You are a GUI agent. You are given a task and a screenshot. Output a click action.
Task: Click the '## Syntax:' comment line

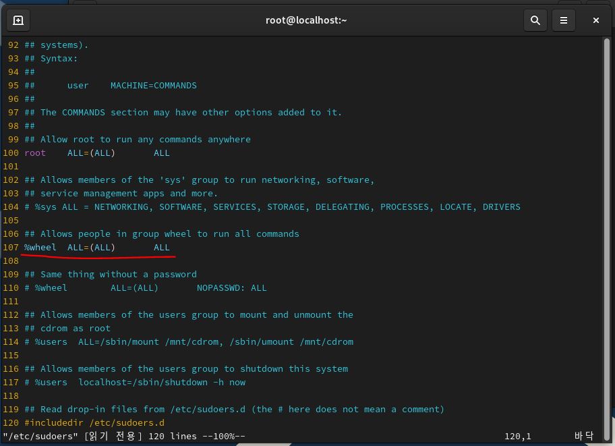[x=51, y=59]
